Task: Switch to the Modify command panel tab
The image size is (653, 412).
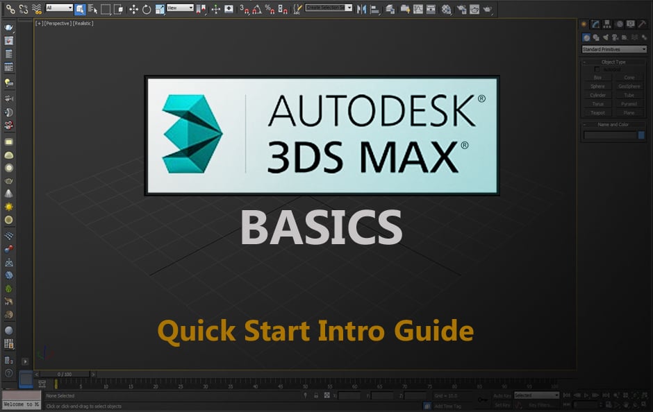Action: [595, 24]
